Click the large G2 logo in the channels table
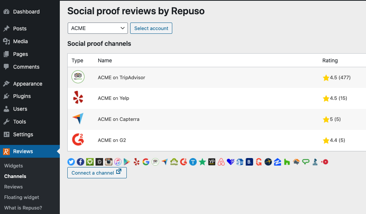366x214 pixels. pyautogui.click(x=78, y=140)
